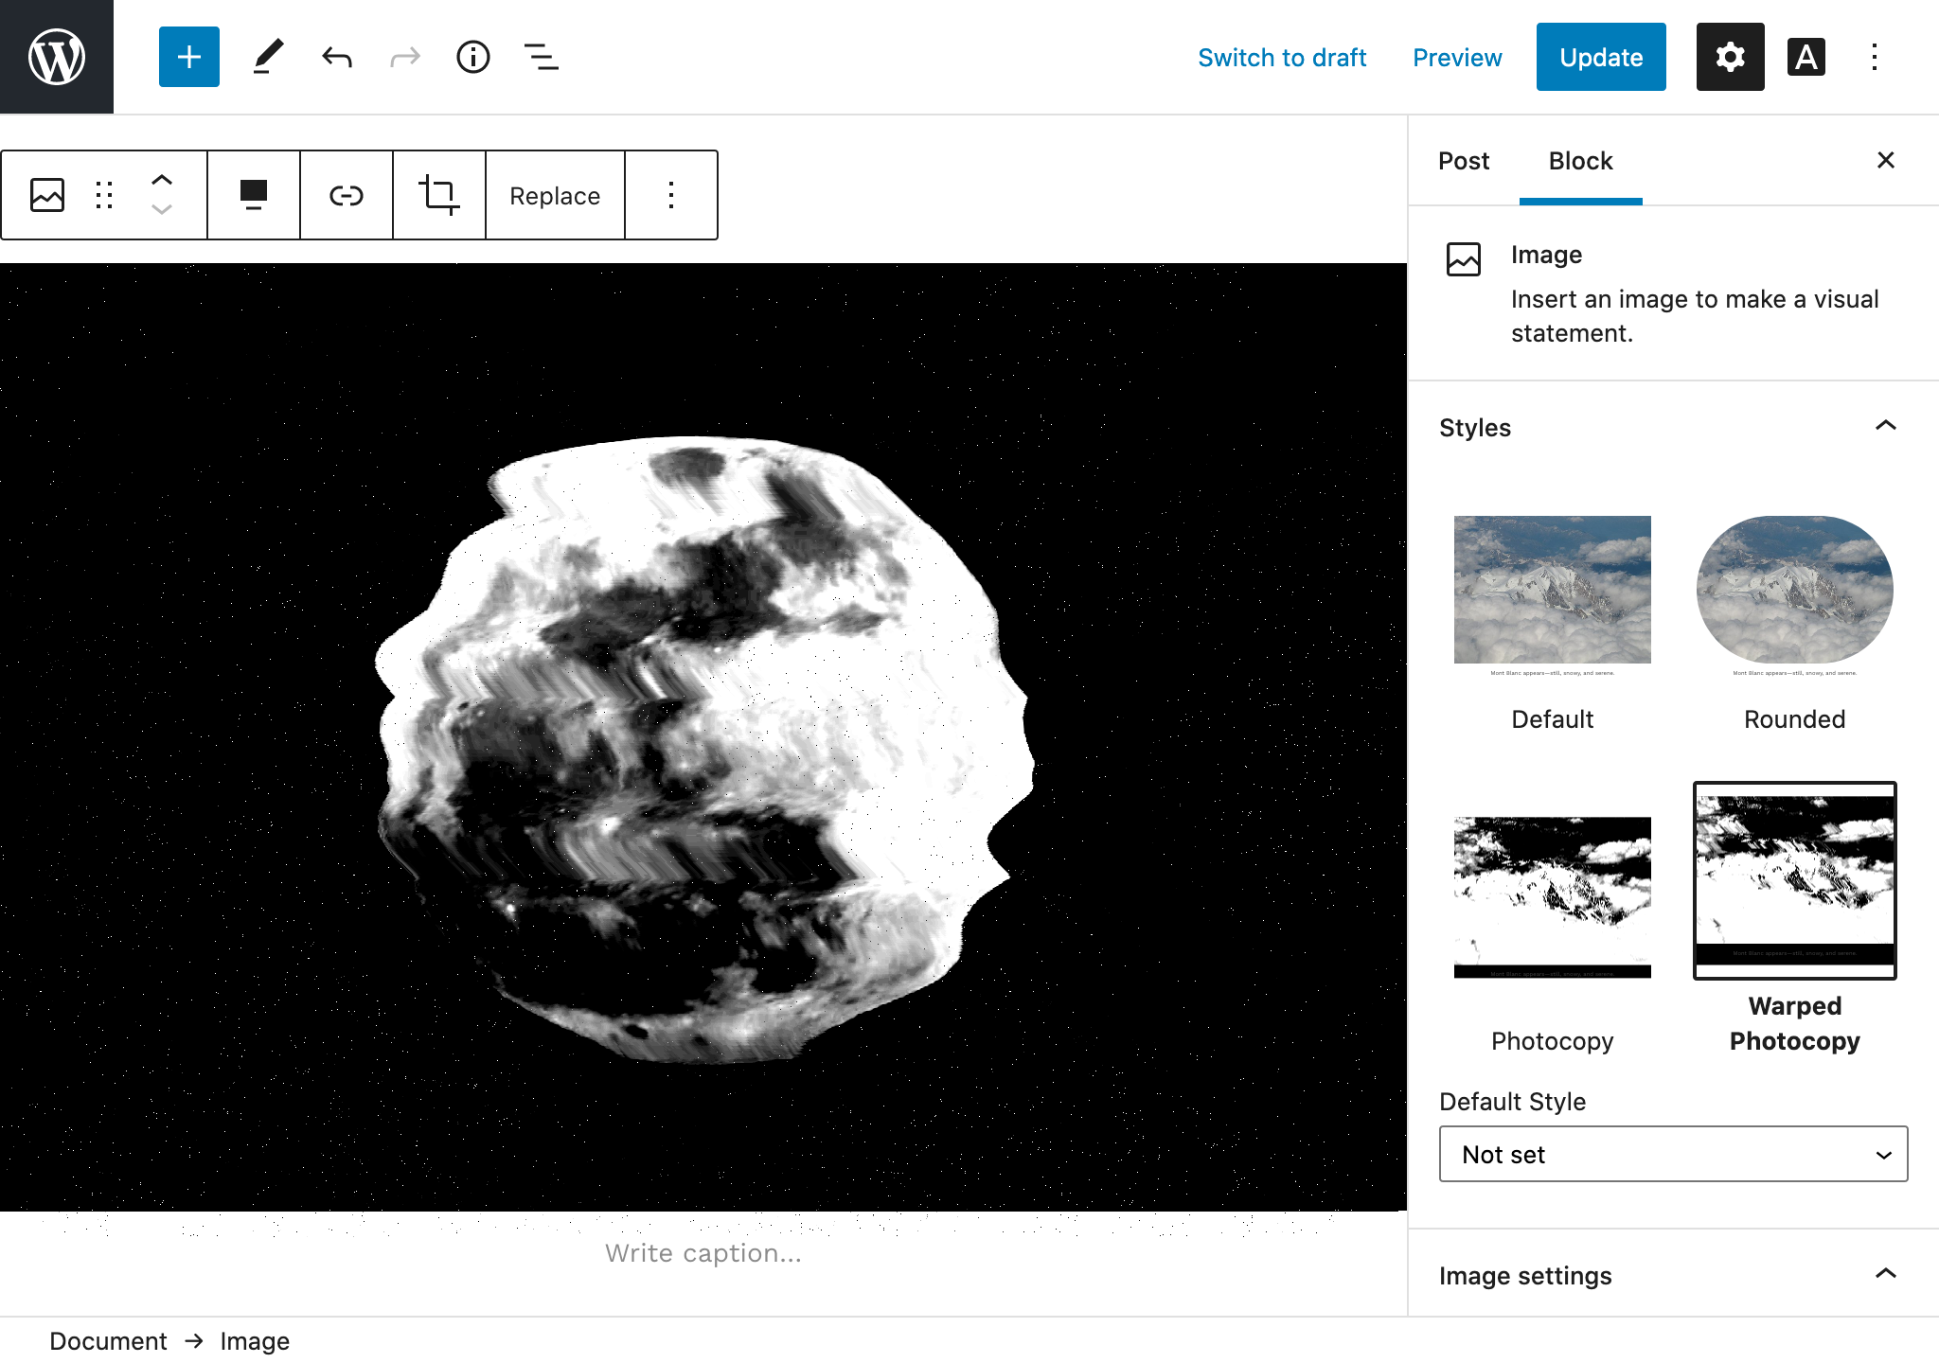Toggle the Astra settings A button
1939x1363 pixels.
1806,57
